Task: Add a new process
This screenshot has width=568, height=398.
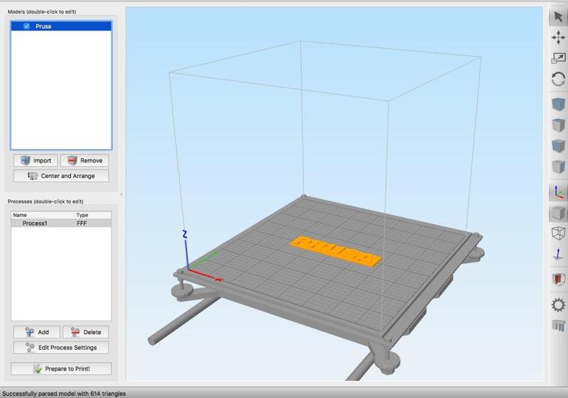Action: (x=37, y=332)
